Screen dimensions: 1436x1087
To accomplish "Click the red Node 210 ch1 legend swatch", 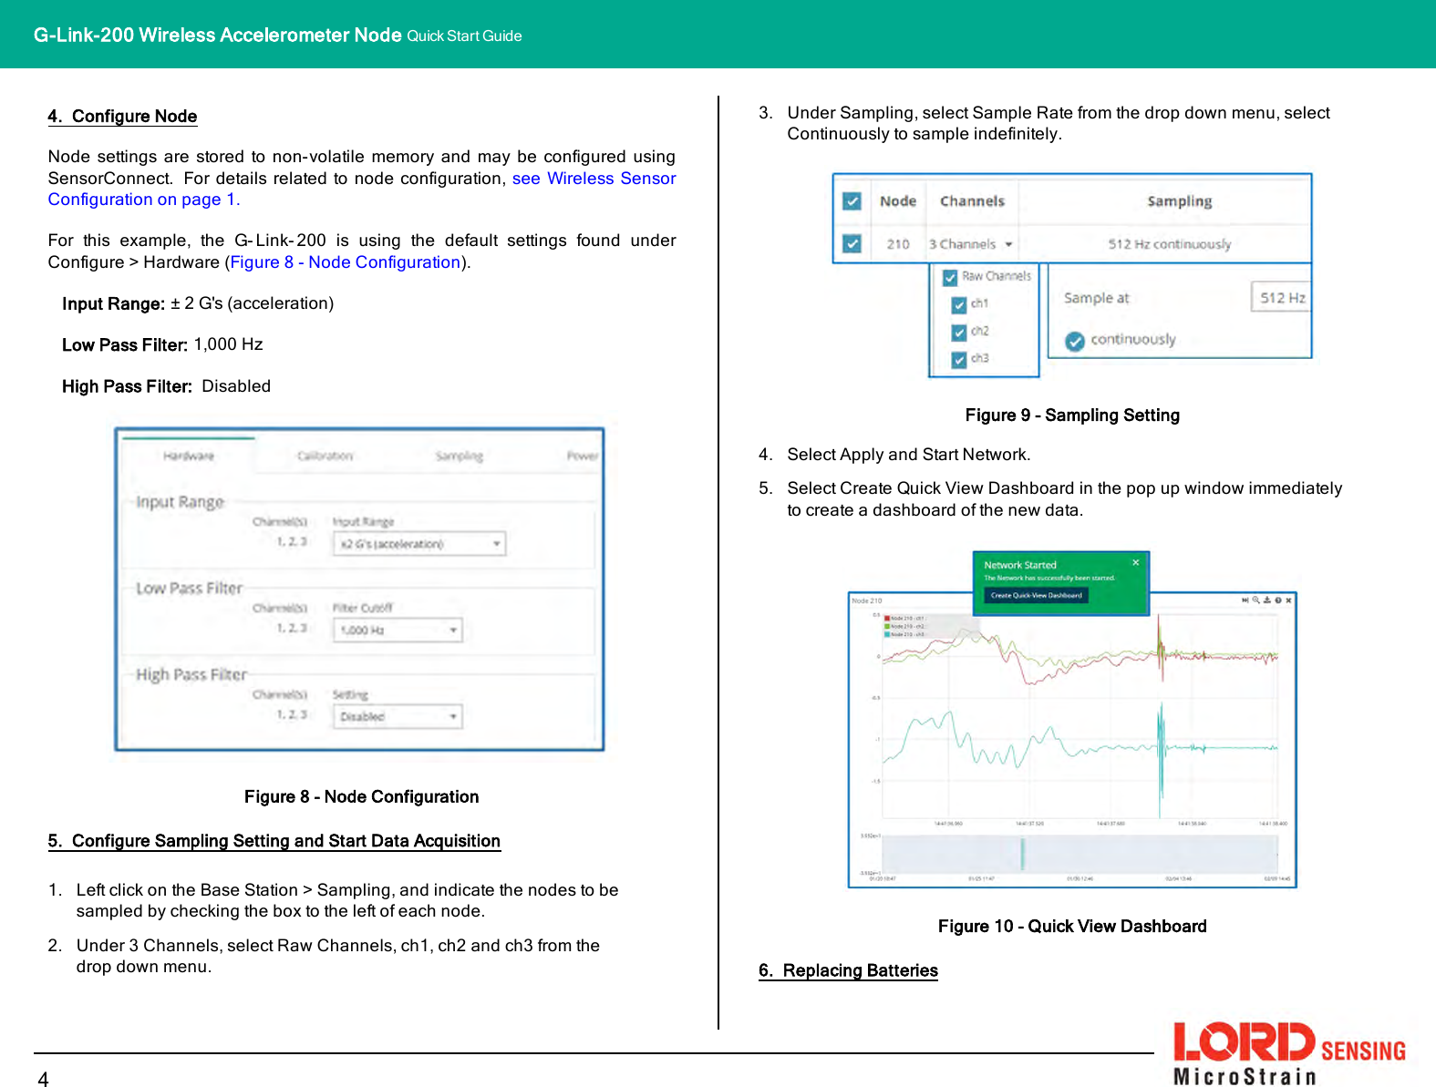I will [887, 618].
